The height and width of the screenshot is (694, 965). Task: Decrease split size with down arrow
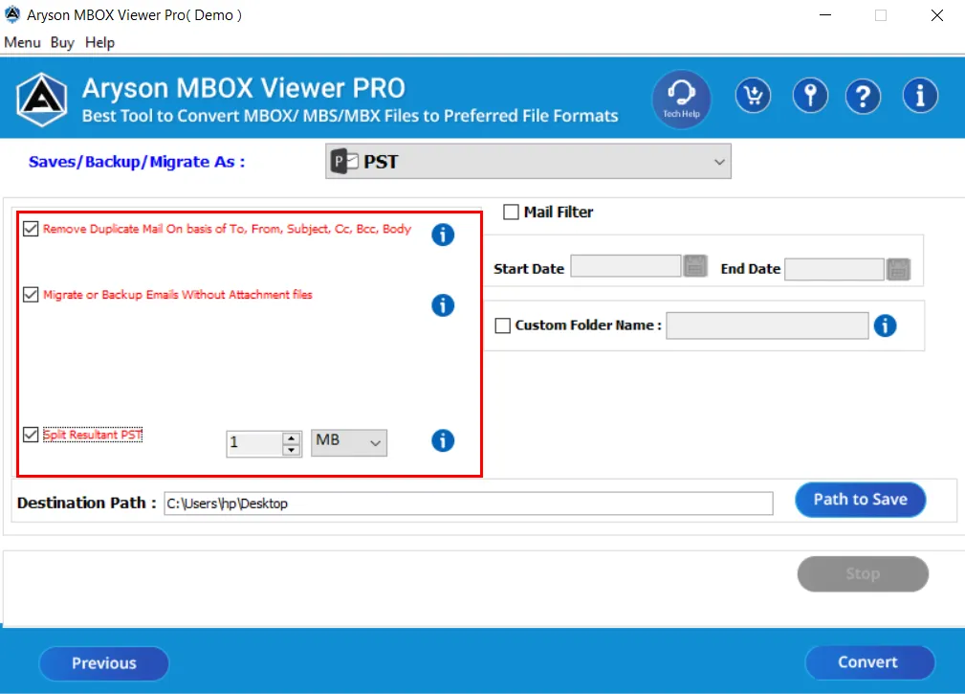(291, 450)
